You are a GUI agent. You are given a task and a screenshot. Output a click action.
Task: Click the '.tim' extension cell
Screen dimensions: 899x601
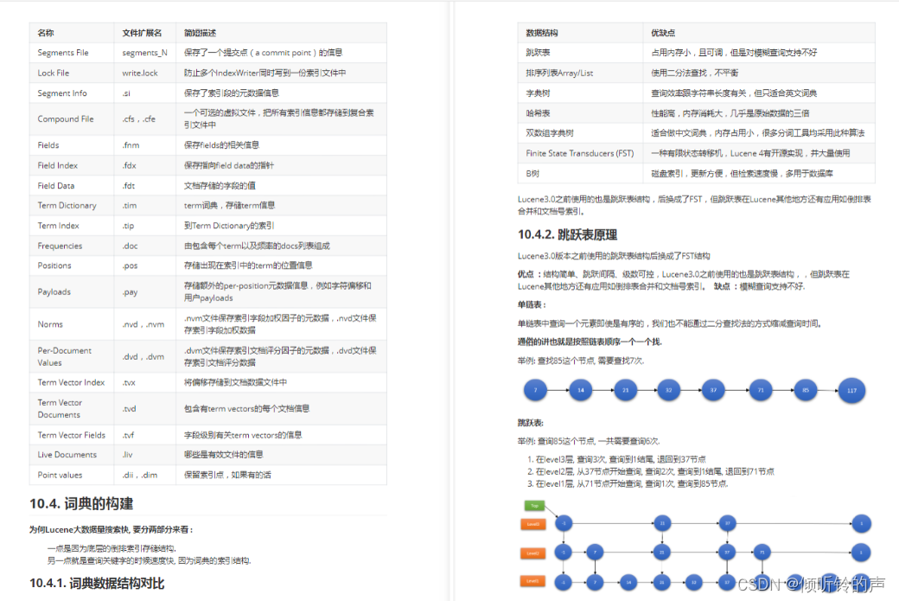144,205
